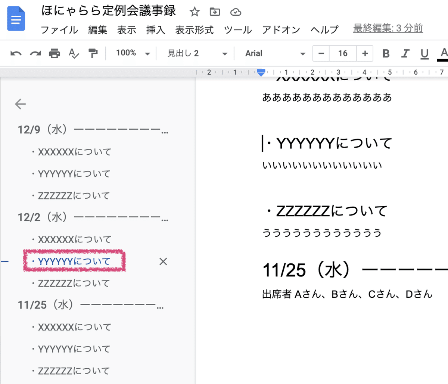448x384 pixels.
Task: Run spelling check via the spellcheck icon
Action: coord(74,53)
